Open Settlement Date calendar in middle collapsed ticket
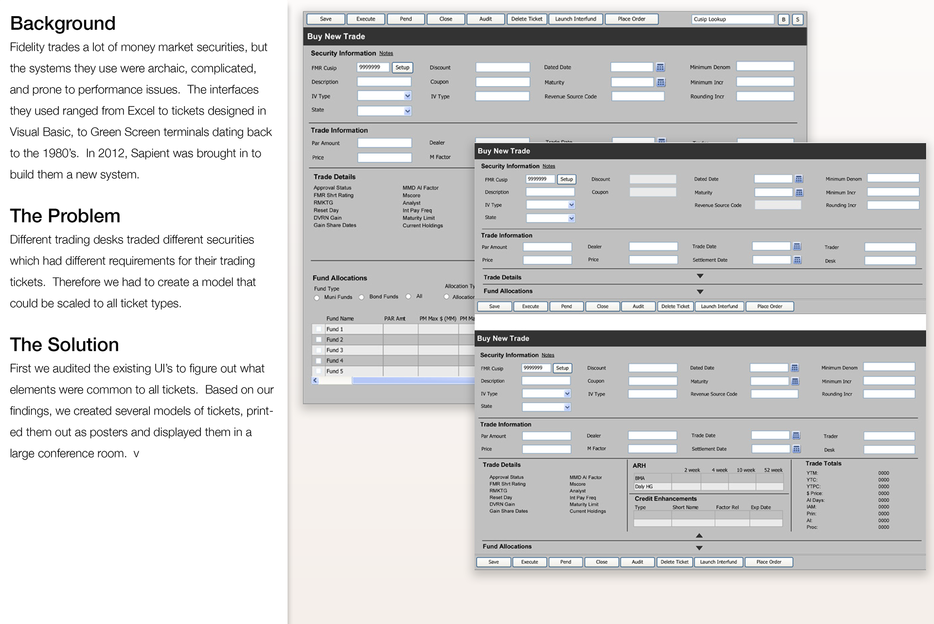934x624 pixels. point(797,260)
